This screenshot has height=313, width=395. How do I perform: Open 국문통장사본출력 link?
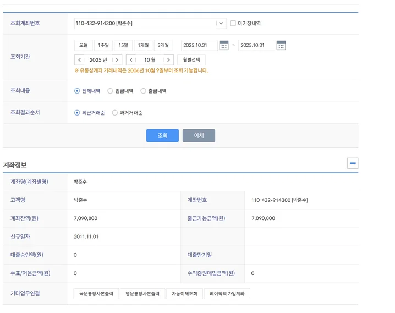(x=96, y=294)
